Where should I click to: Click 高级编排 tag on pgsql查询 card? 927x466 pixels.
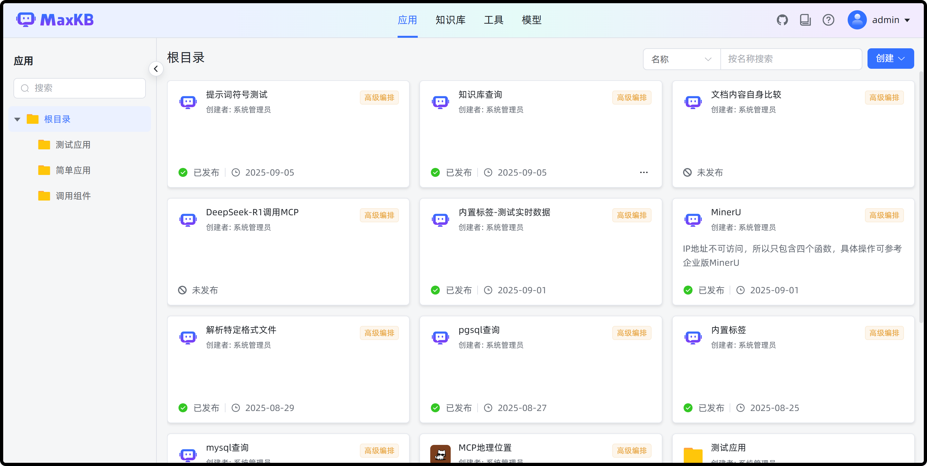[x=631, y=333]
